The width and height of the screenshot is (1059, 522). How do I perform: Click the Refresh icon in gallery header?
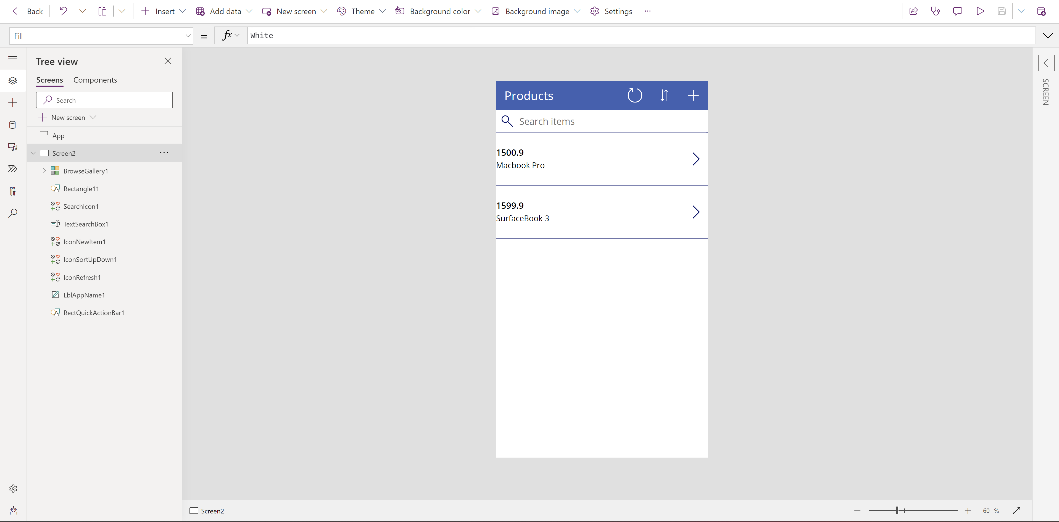(x=634, y=95)
